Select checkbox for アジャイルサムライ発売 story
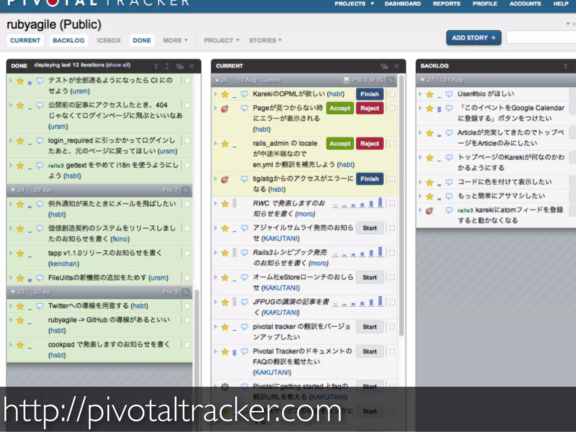This screenshot has width=576, height=432. tap(392, 228)
